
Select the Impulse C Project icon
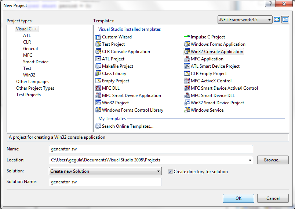coord(187,37)
